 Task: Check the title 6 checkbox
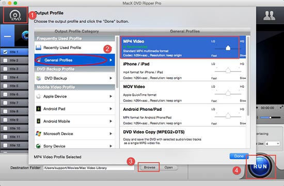pos(5,94)
